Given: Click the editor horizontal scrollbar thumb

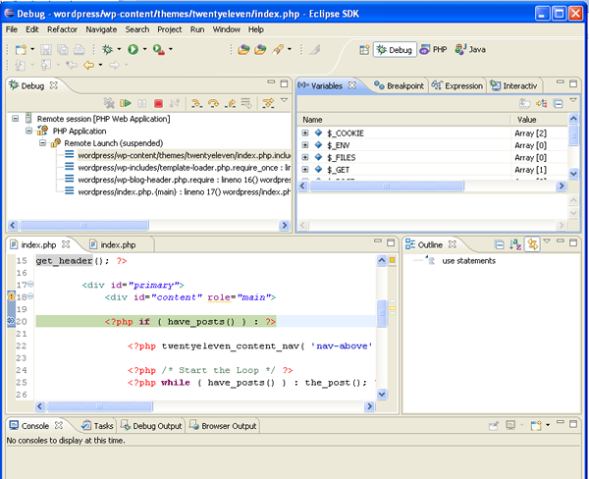Looking at the screenshot, I should pos(99,406).
